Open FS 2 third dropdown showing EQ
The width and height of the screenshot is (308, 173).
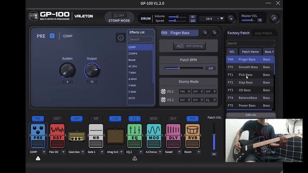point(210,100)
